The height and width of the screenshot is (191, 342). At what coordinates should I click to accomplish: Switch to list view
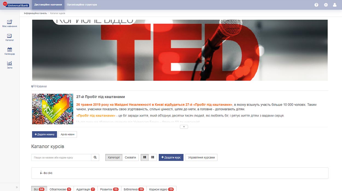click(x=153, y=157)
